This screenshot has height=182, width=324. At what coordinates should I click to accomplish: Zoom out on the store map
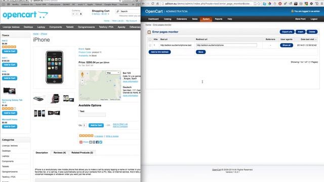[82, 83]
